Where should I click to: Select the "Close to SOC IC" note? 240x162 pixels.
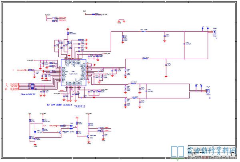click(28, 94)
